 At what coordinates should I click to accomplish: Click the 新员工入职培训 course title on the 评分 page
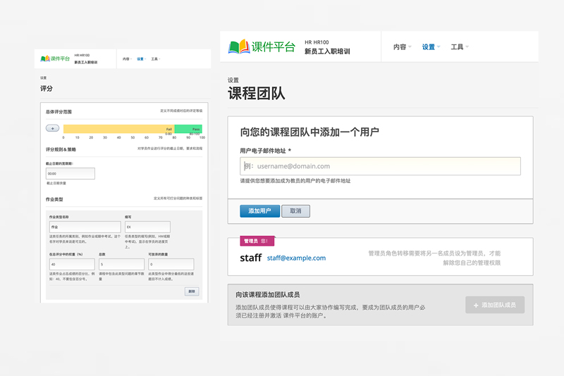[86, 63]
